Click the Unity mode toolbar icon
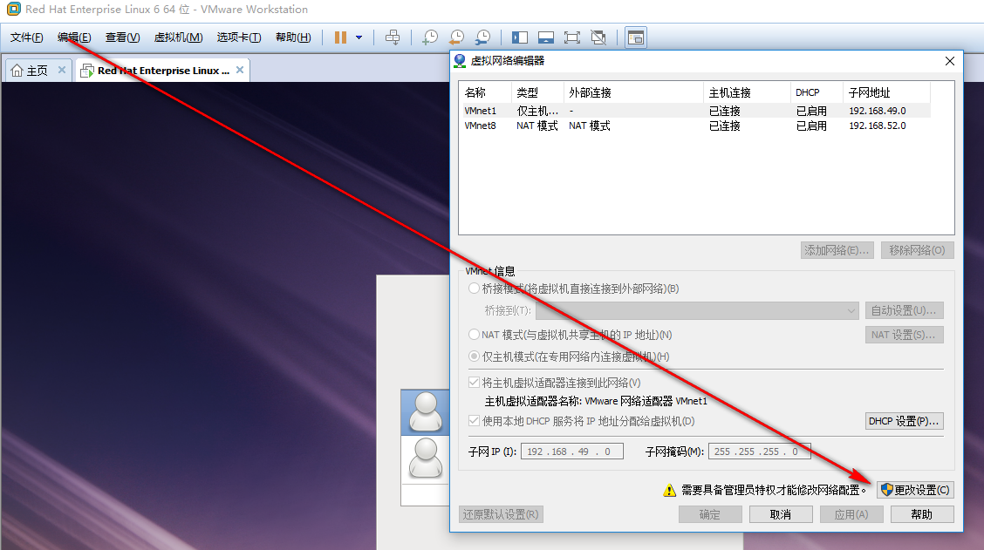This screenshot has width=984, height=550. click(x=598, y=37)
